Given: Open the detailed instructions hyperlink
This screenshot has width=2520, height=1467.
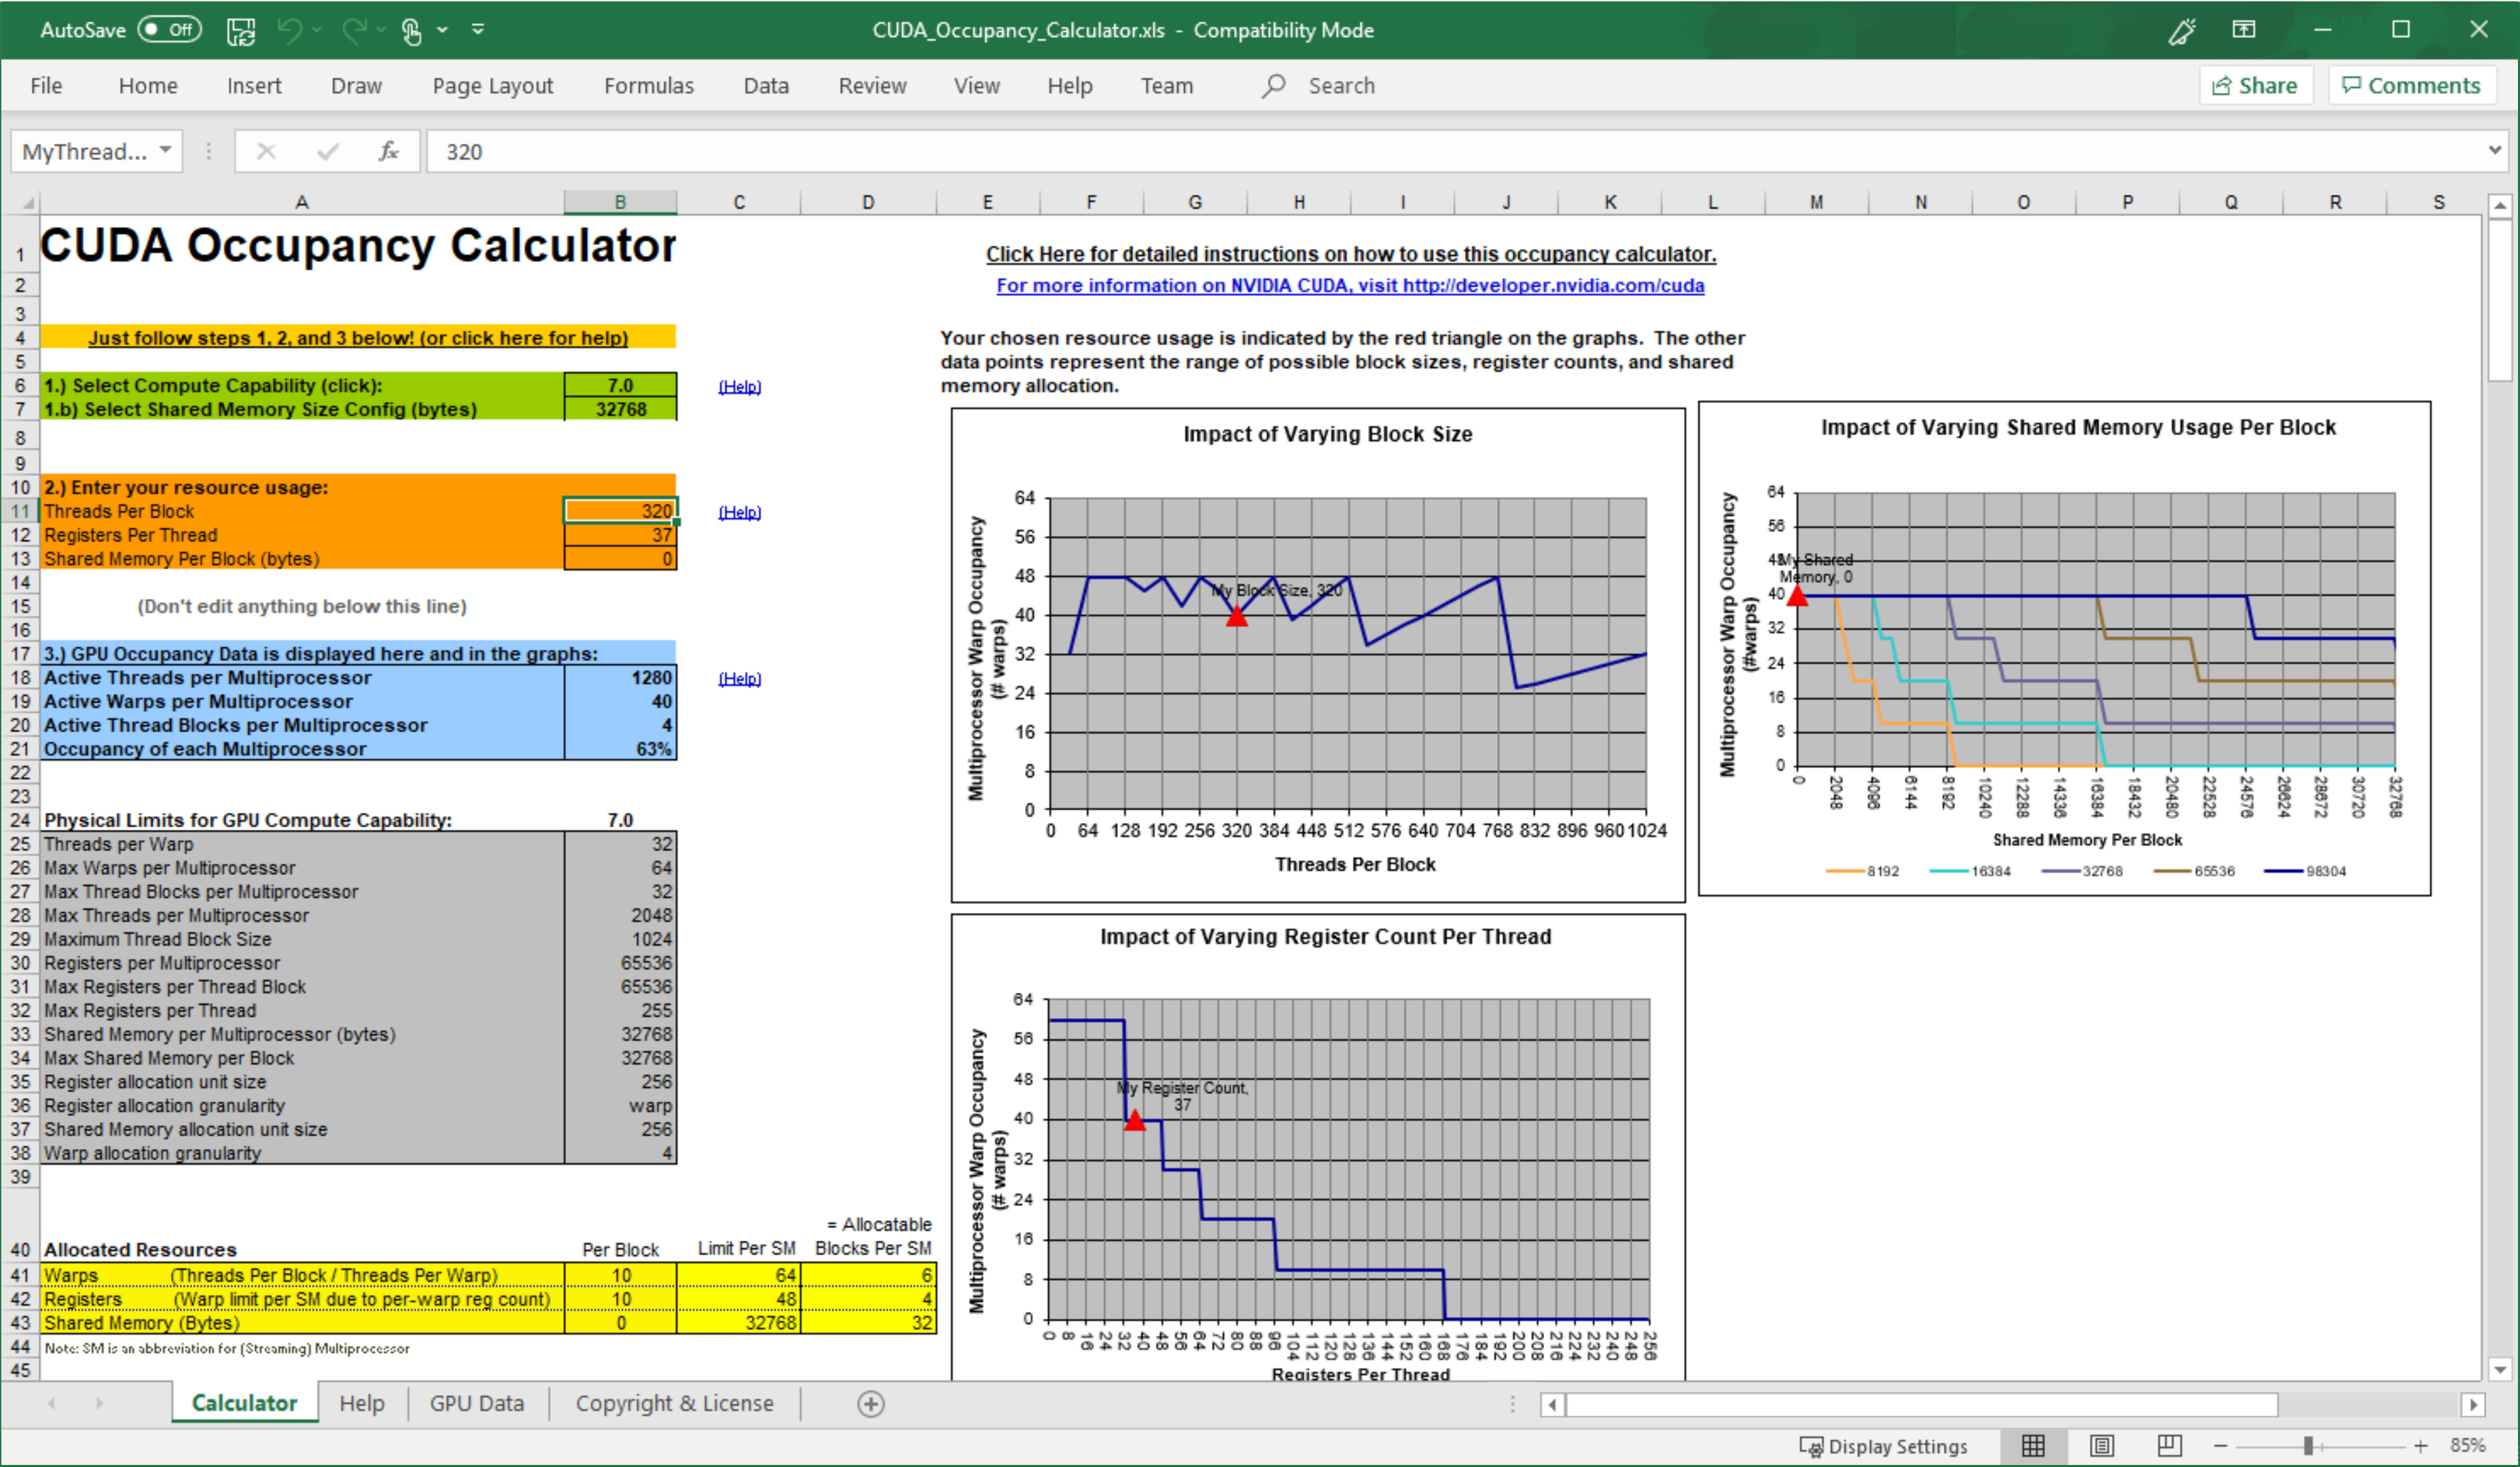Looking at the screenshot, I should [1349, 253].
